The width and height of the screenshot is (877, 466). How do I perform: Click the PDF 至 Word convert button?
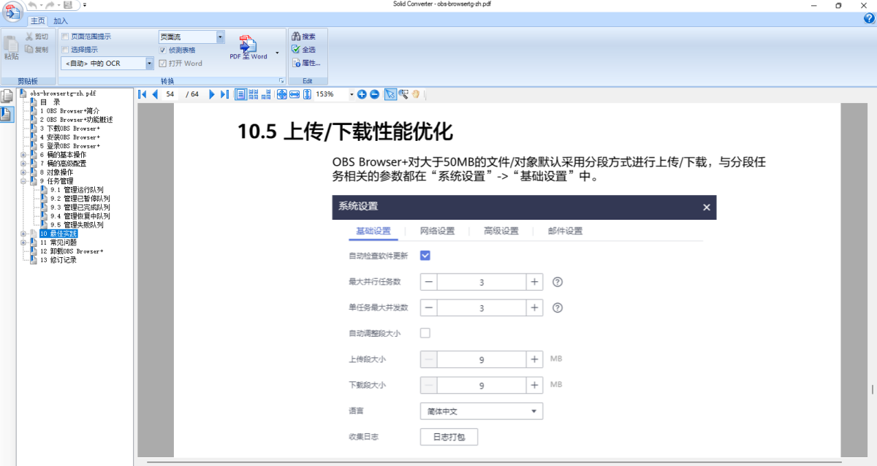[x=248, y=47]
